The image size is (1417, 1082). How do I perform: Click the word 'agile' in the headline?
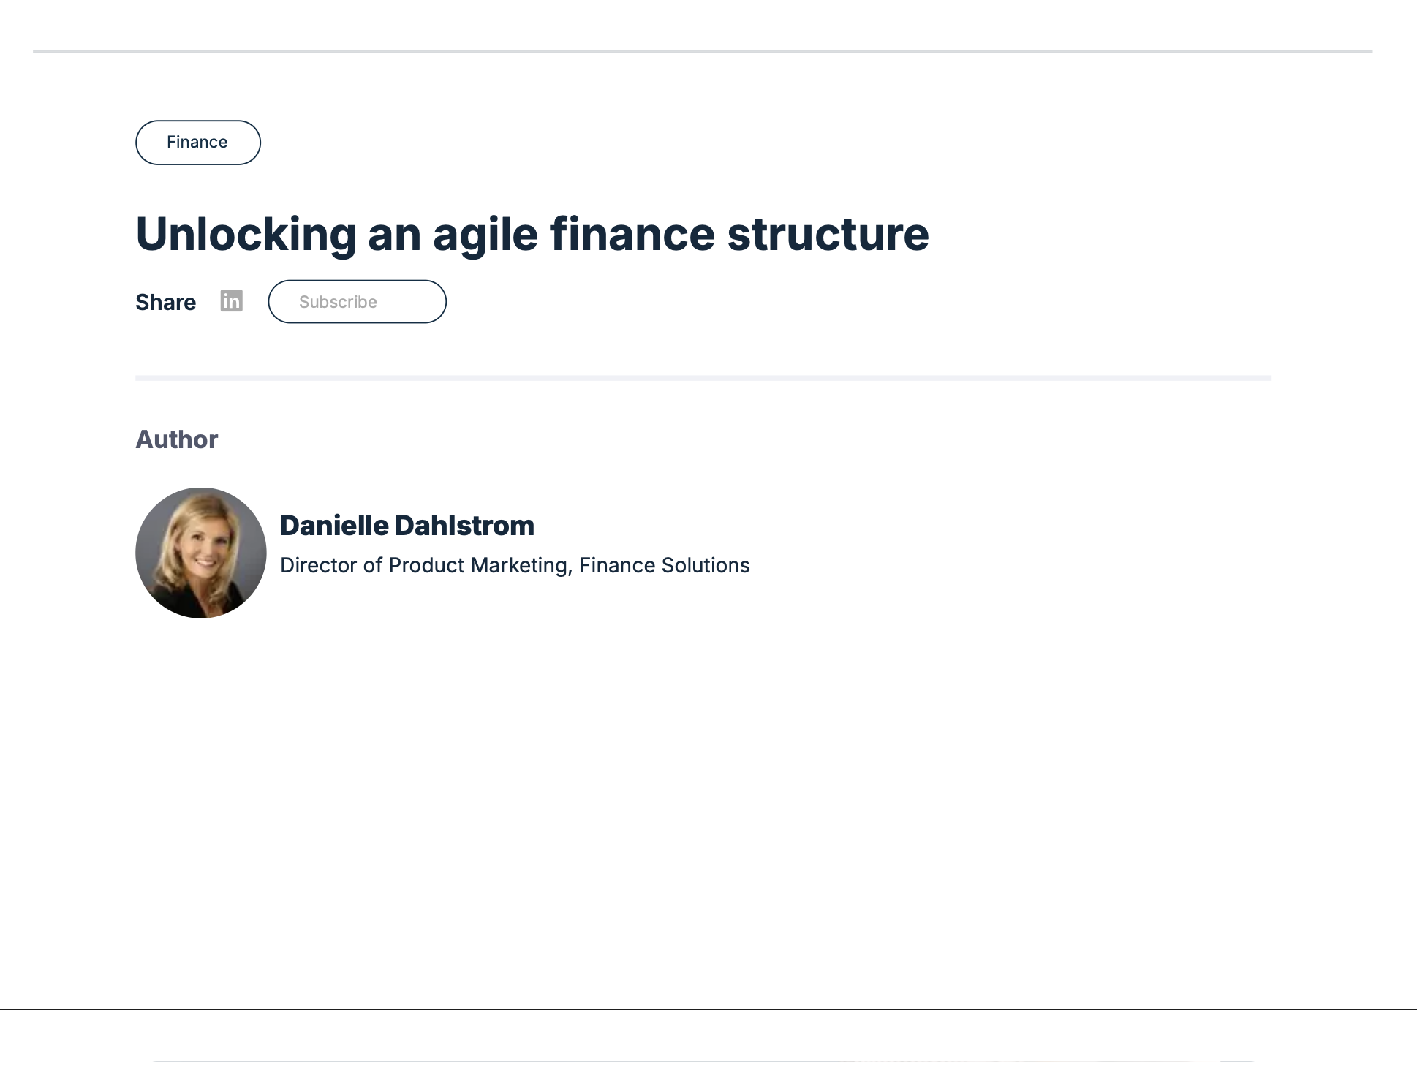coord(485,234)
